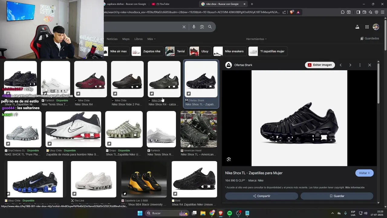Viewport: 387px width, 218px height.
Task: Open the Ubuy Chile silver Nike shoe thumbnail
Action: coord(73,129)
